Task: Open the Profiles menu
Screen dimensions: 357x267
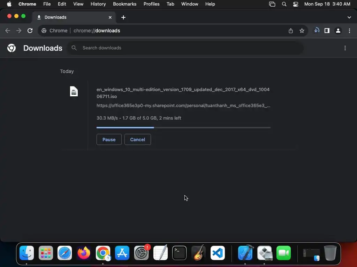Action: pyautogui.click(x=151, y=4)
